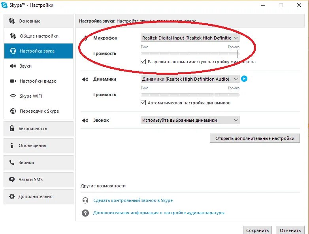Play test sound with blue play button
Viewport: 309px width, 234px height.
(244, 79)
